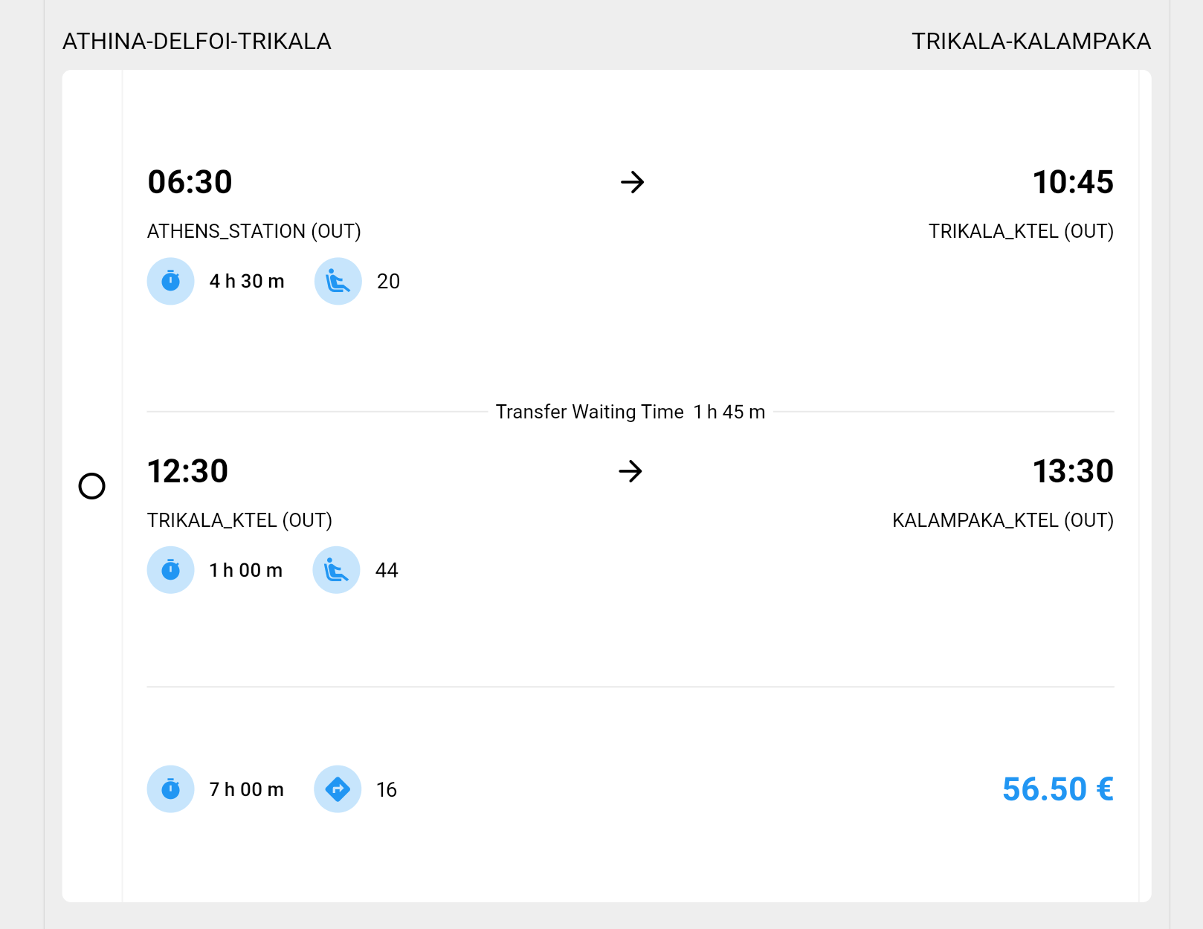Click the arrow between 06:30 and 10:45
1203x929 pixels.
point(632,182)
